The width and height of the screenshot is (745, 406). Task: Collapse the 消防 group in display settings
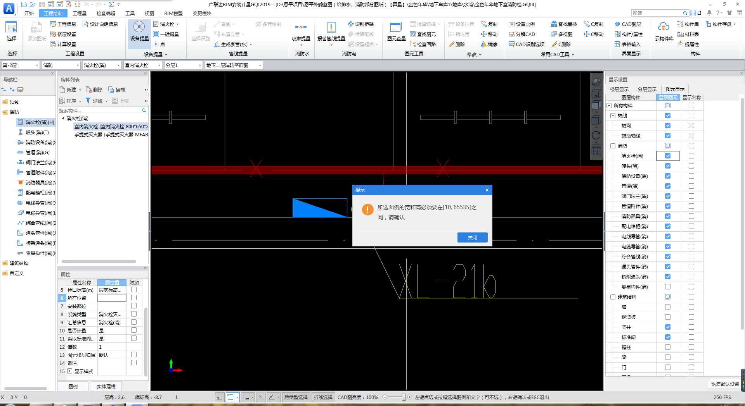tap(613, 146)
